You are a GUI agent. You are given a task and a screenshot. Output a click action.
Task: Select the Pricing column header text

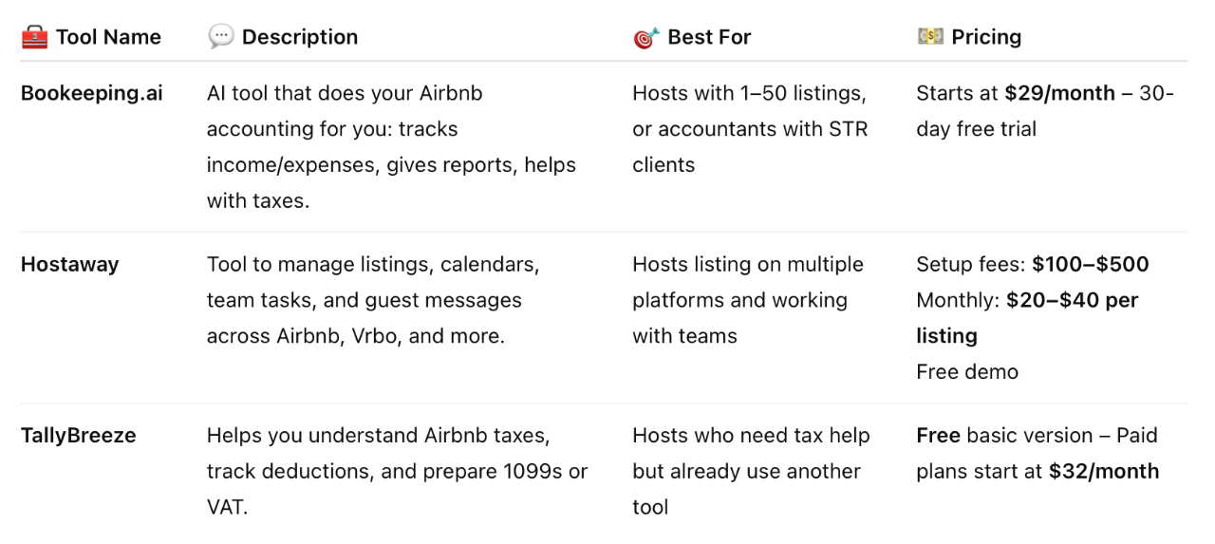click(x=986, y=37)
